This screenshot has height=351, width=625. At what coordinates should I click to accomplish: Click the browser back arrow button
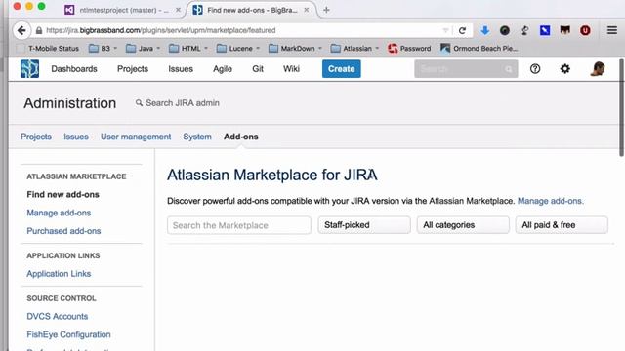[21, 30]
